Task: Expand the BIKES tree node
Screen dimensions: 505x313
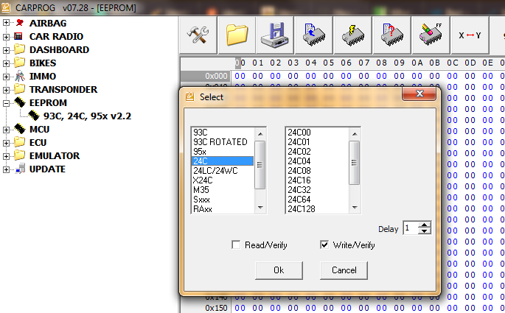Action: coord(6,63)
